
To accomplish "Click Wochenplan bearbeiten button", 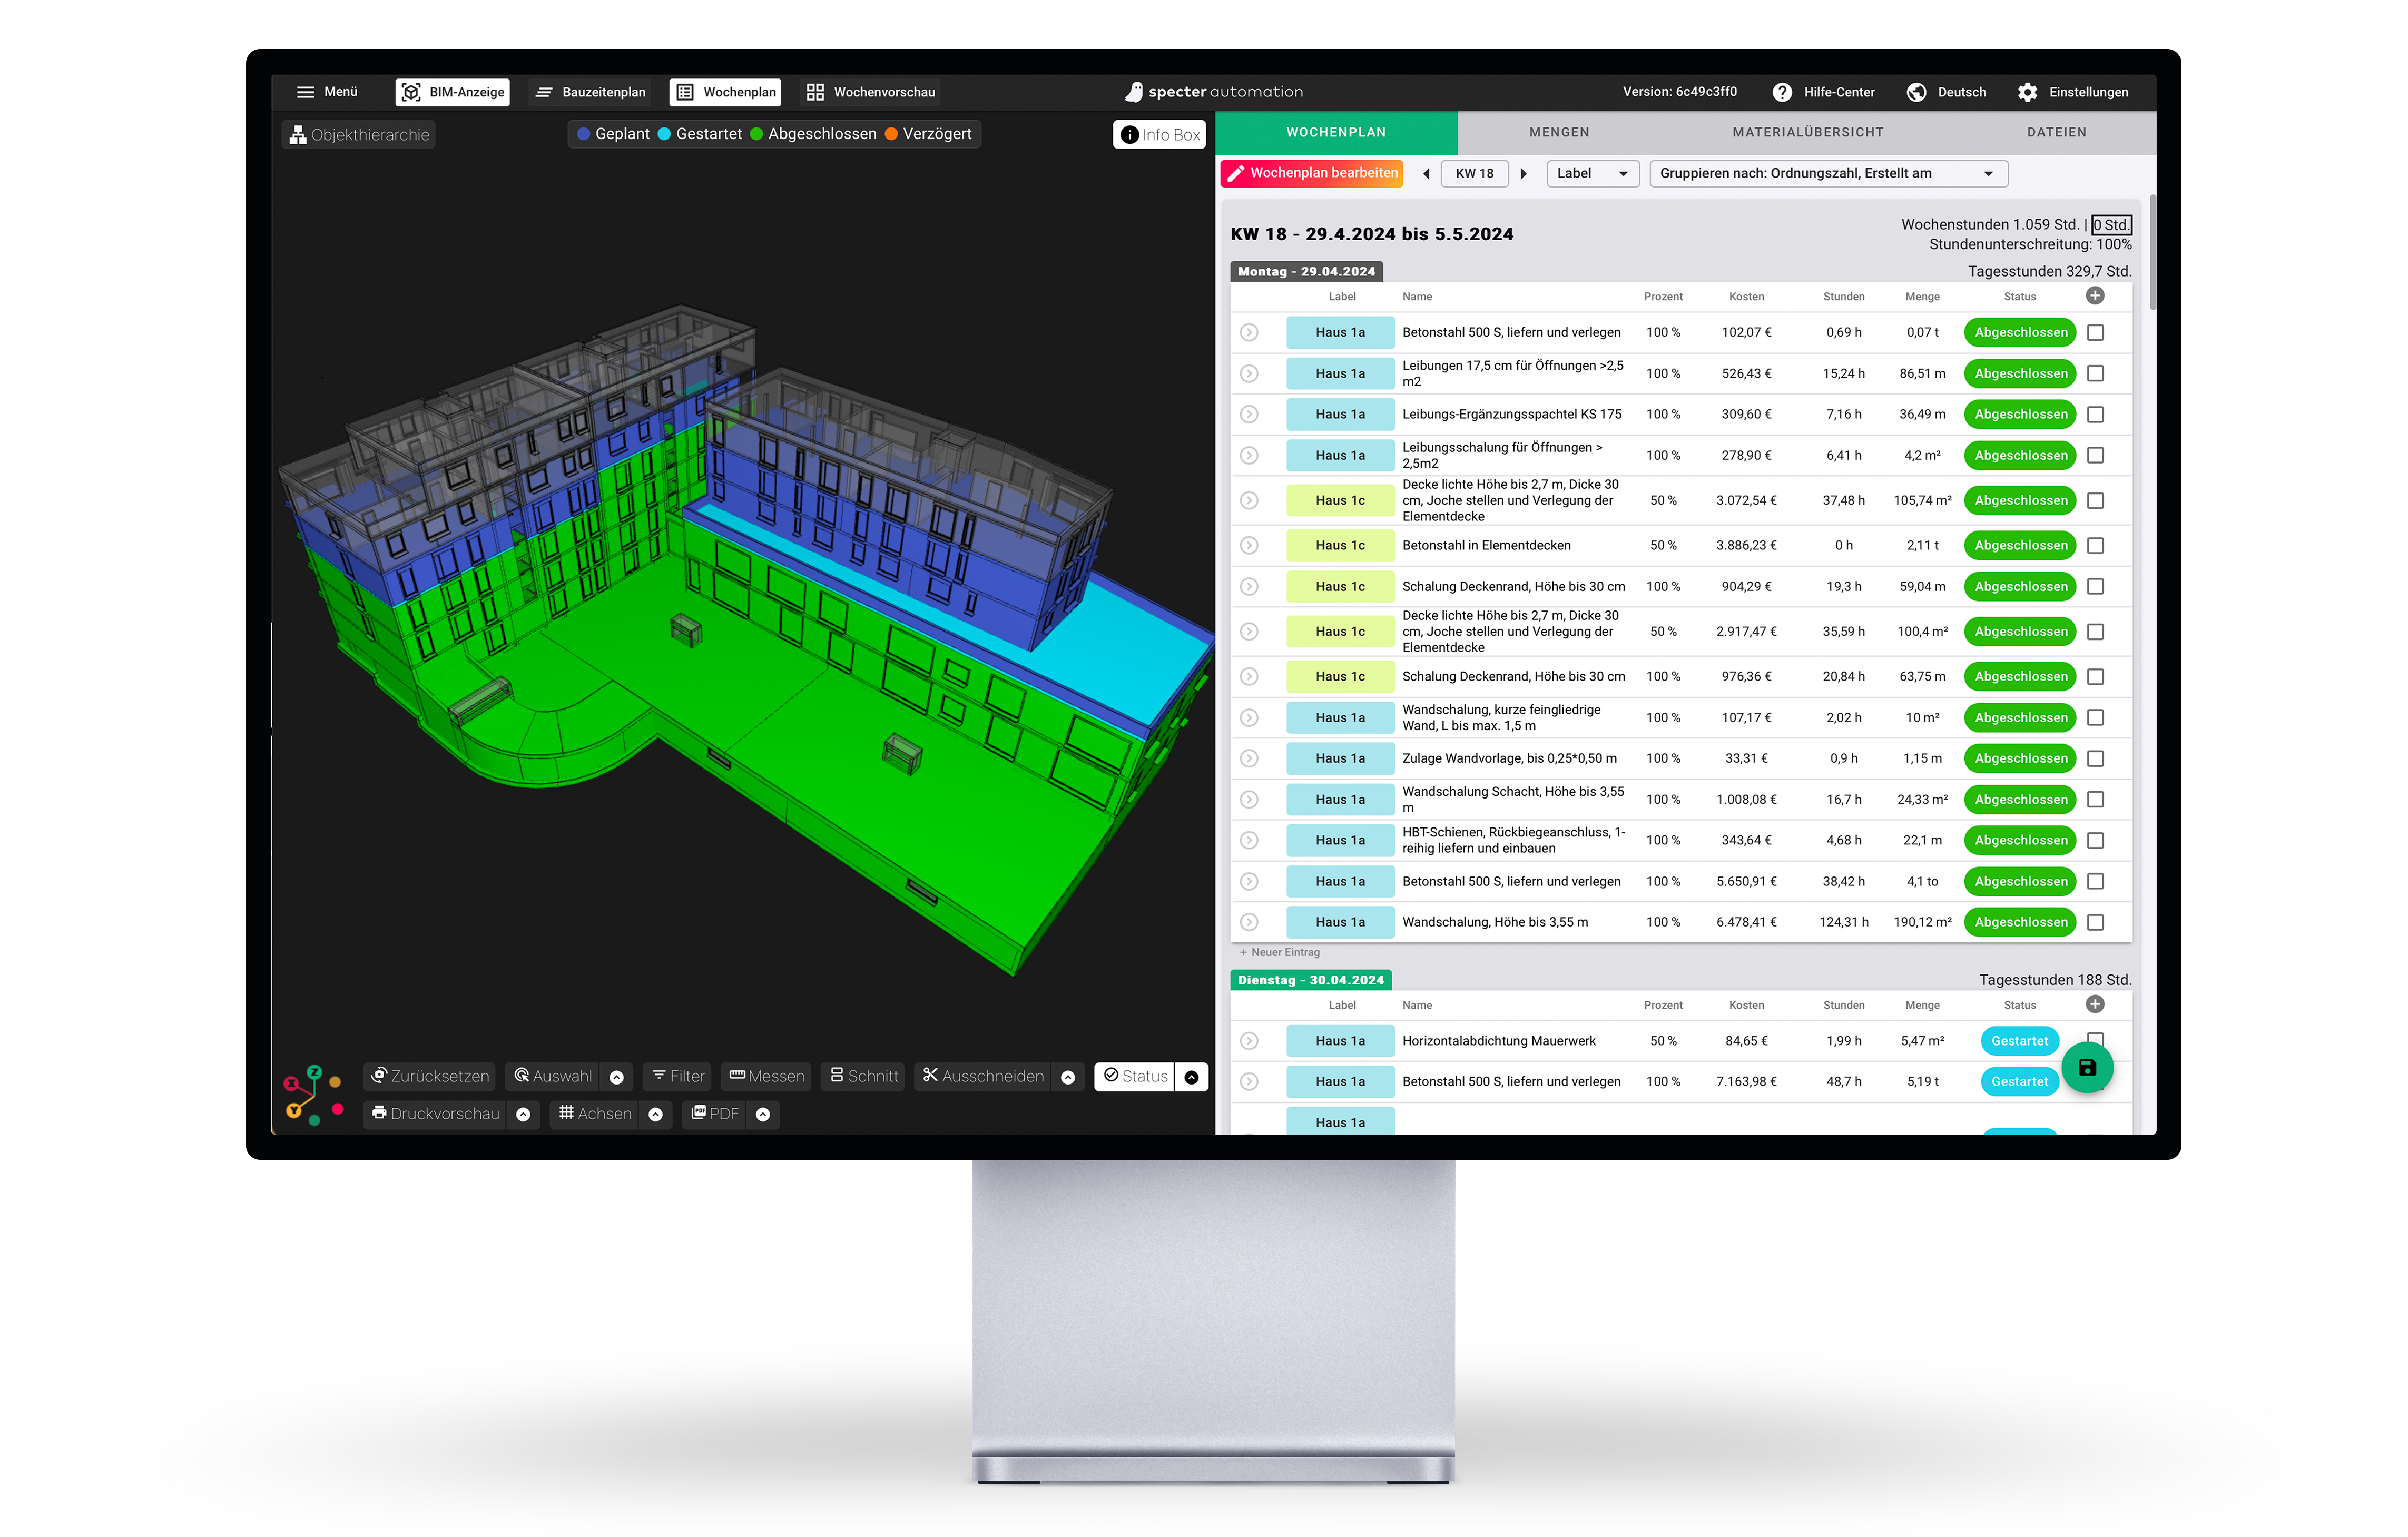I will tap(1312, 173).
